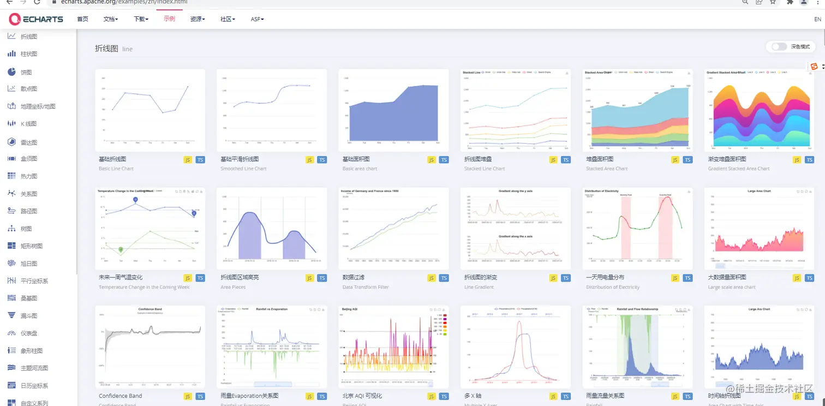Click the 大数据量面积图 example title
This screenshot has height=406, width=825.
[x=728, y=277]
